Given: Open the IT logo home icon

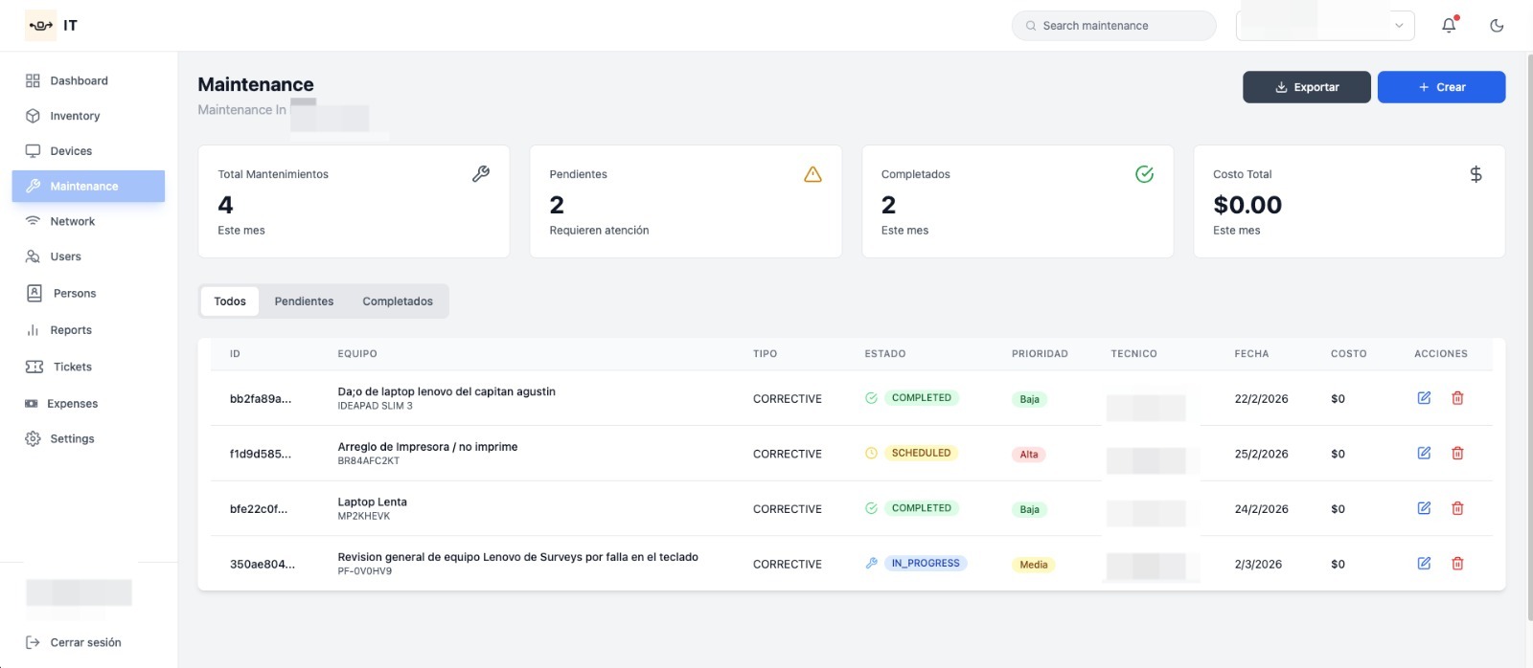Looking at the screenshot, I should click(x=40, y=26).
